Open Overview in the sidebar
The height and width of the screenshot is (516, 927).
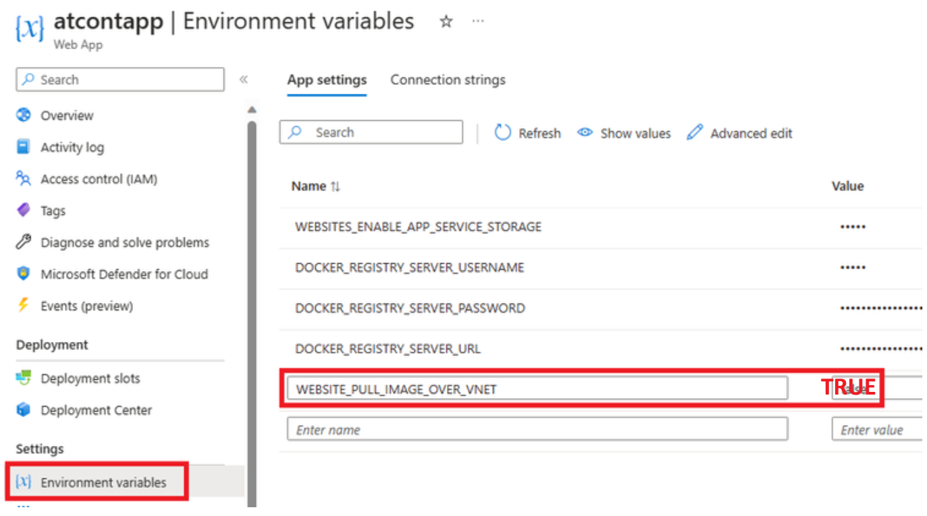coord(67,115)
